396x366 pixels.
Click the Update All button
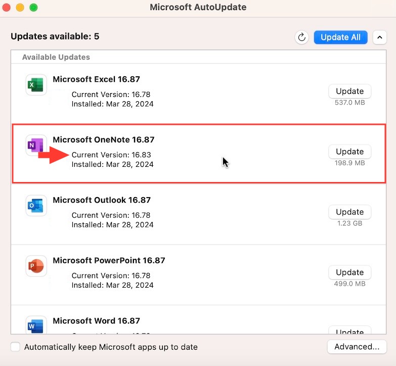coord(340,37)
